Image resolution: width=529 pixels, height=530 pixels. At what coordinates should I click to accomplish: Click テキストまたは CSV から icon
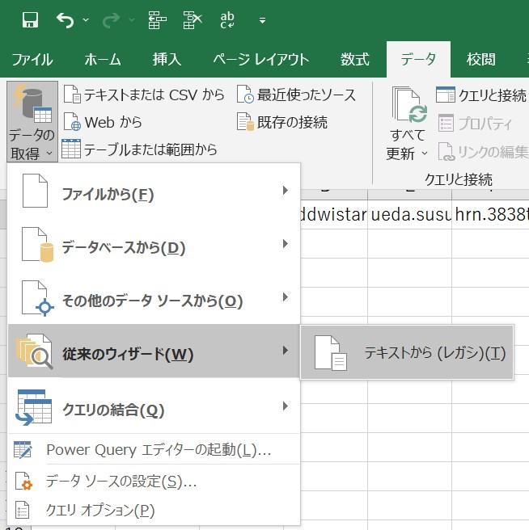(x=72, y=95)
